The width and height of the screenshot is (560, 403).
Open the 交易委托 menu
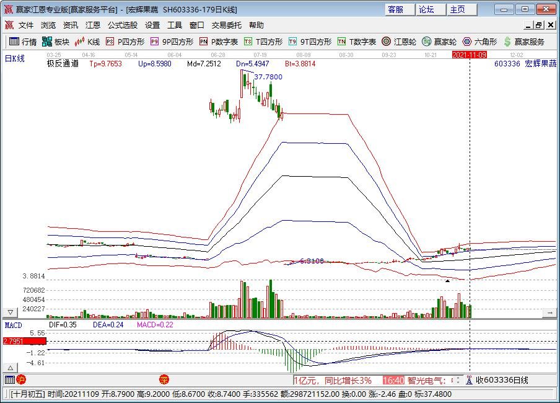[227, 25]
